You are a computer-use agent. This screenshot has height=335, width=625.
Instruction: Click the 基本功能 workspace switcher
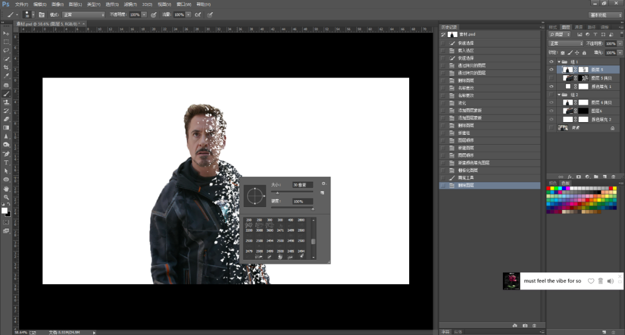(606, 14)
